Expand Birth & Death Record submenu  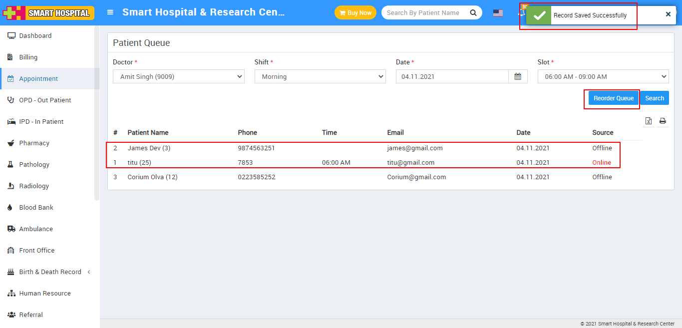pos(50,272)
